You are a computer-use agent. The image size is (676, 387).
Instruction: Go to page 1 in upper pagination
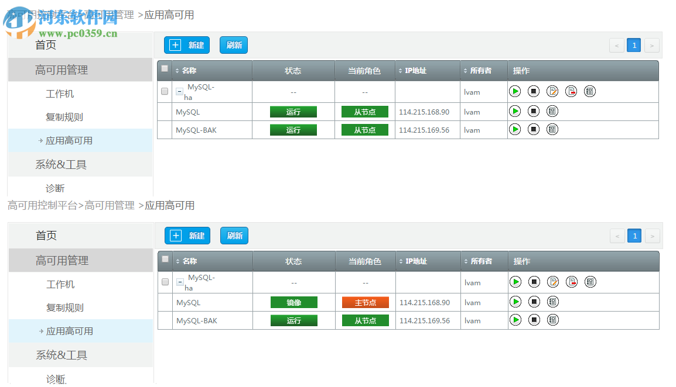[634, 45]
